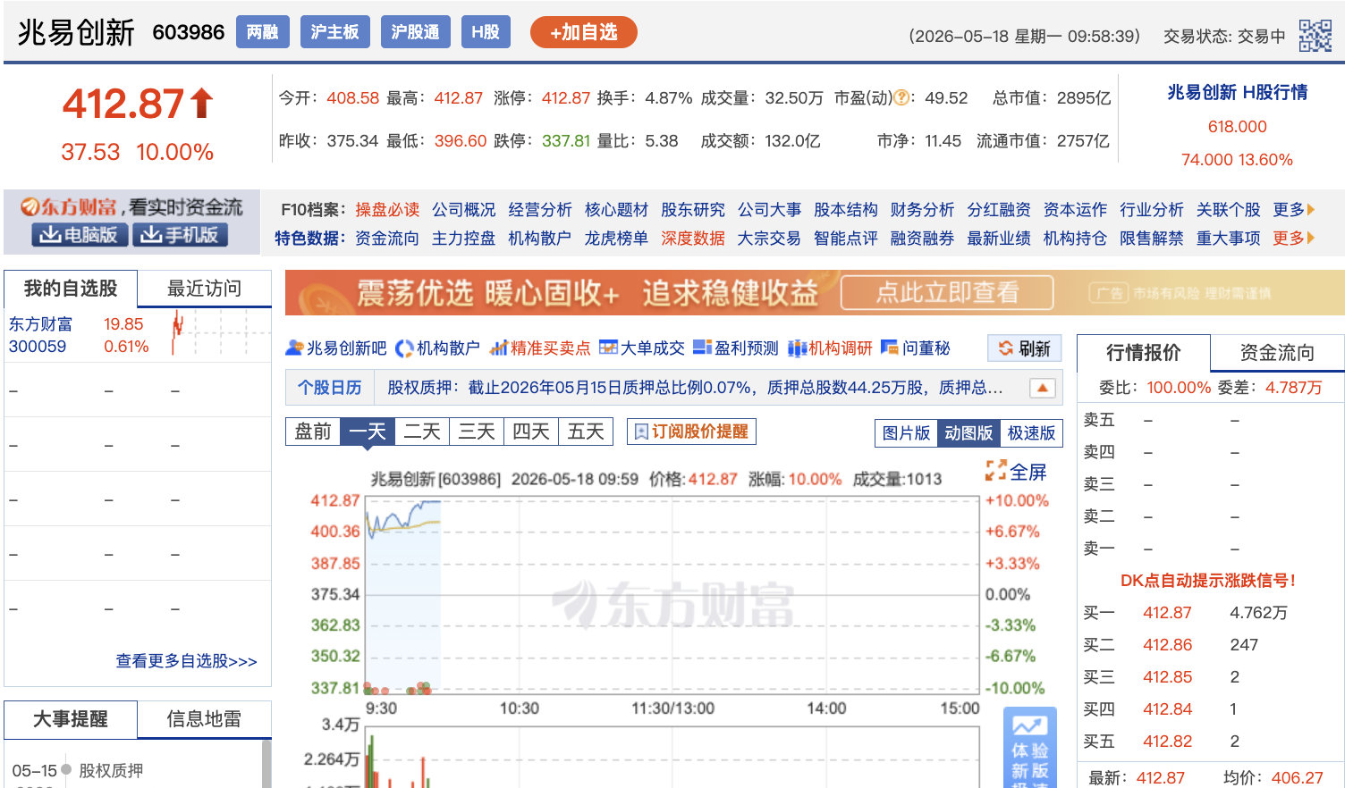Expand 更多 in 特色数据 row
Image resolution: width=1370 pixels, height=788 pixels.
click(x=1294, y=239)
